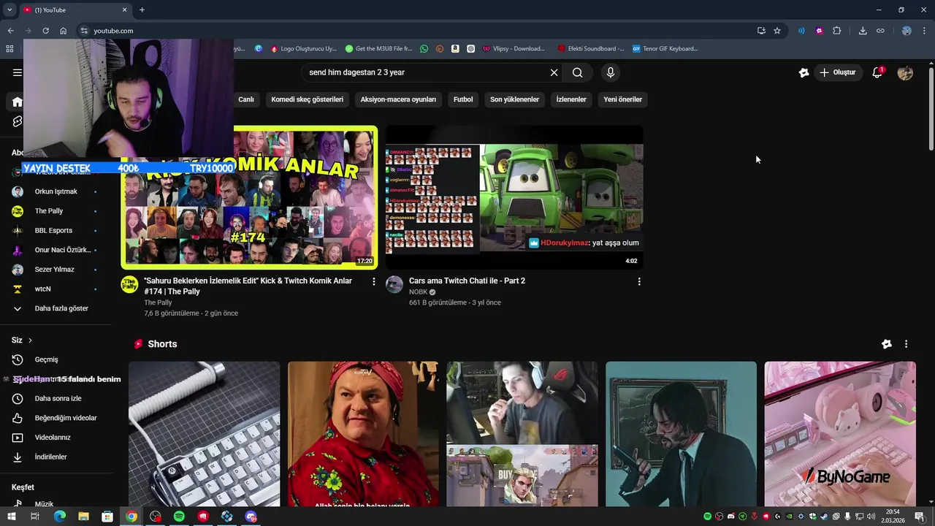Screen dimensions: 935x526
Task: Open the Kick & Twitch Komik Anlar thumbnail
Action: click(249, 197)
